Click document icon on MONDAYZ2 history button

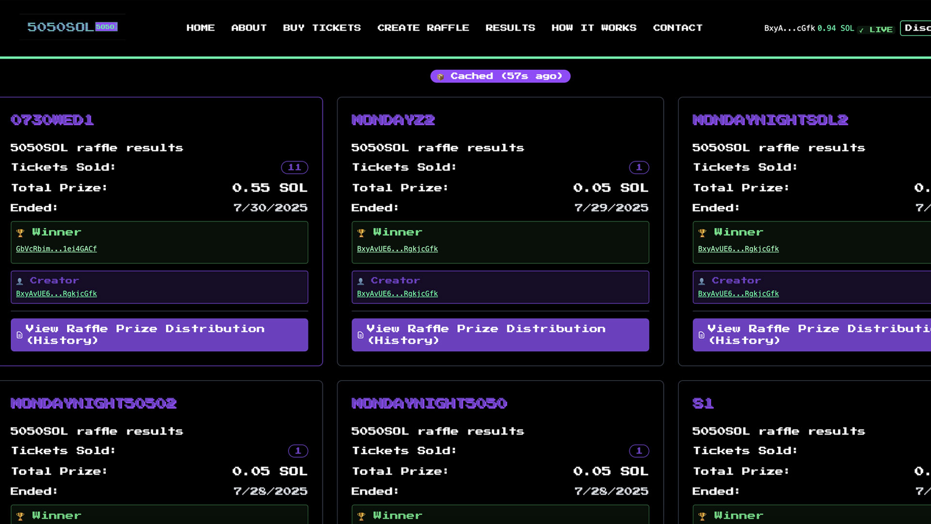coord(360,335)
